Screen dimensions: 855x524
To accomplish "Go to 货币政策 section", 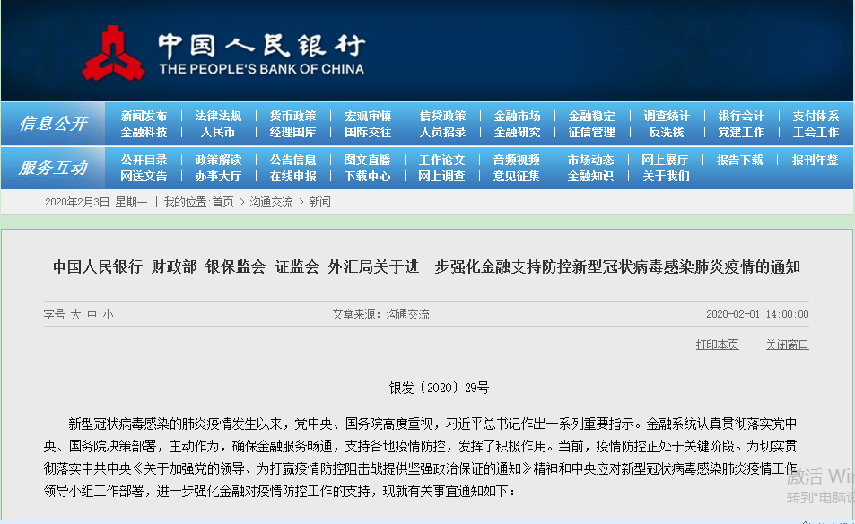I will pyautogui.click(x=292, y=116).
